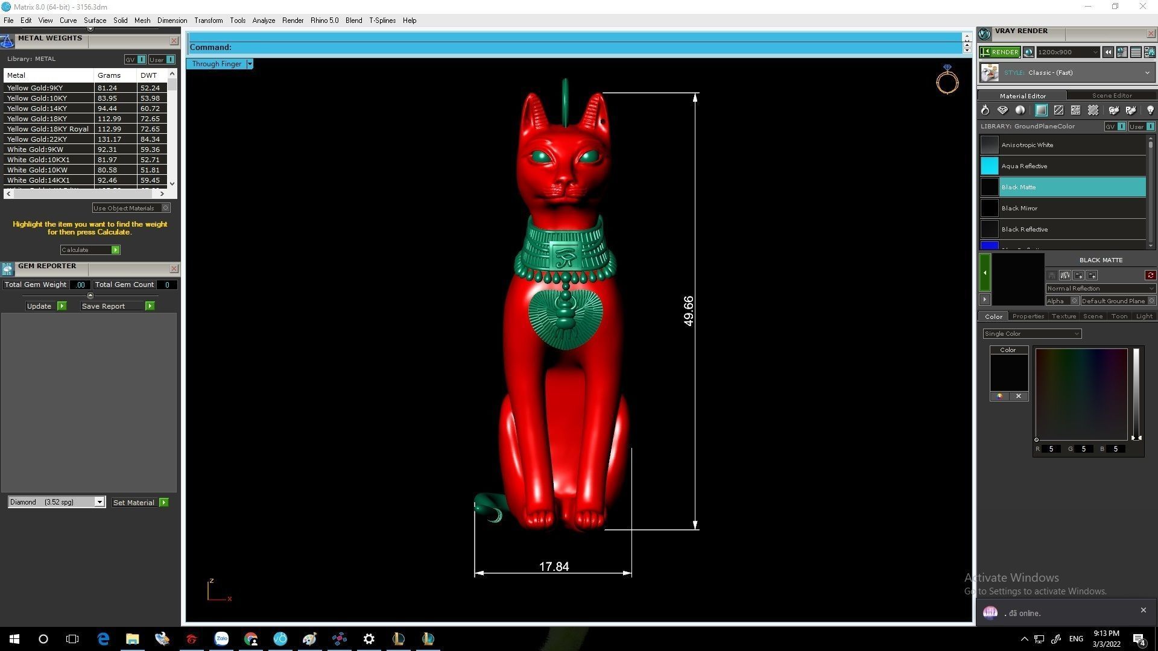Image resolution: width=1158 pixels, height=651 pixels.
Task: Click the red refresh material icon
Action: [1150, 275]
